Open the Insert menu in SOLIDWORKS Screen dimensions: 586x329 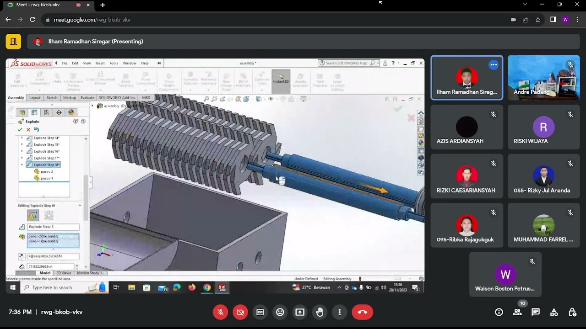(x=100, y=63)
